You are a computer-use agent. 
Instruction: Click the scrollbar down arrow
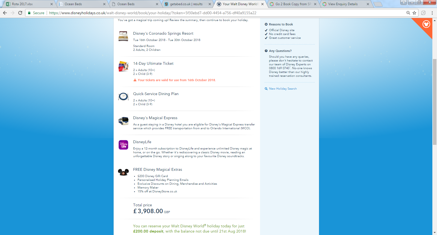(x=435, y=233)
